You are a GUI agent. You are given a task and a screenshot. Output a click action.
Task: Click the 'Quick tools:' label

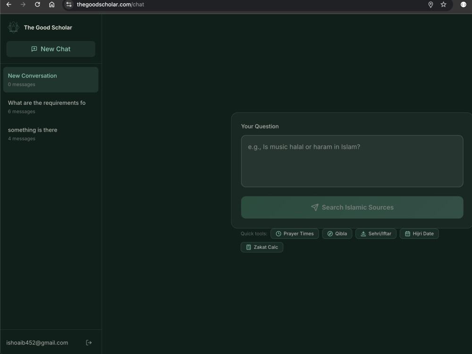click(x=254, y=234)
